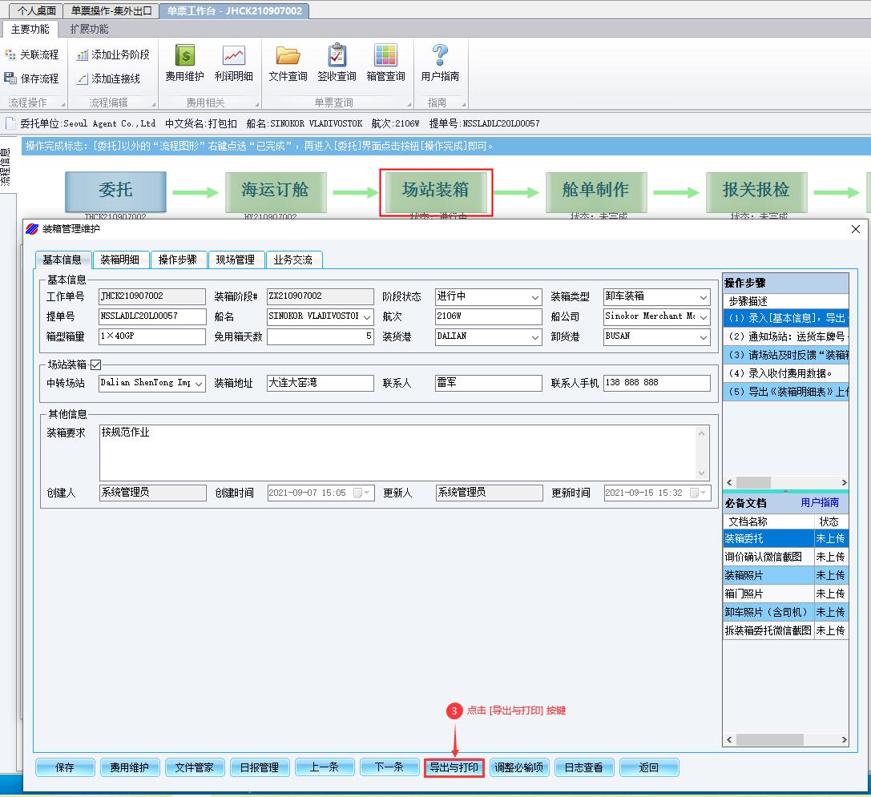Open 费用维护 from the ribbon toolbar
The image size is (871, 797).
click(x=184, y=64)
